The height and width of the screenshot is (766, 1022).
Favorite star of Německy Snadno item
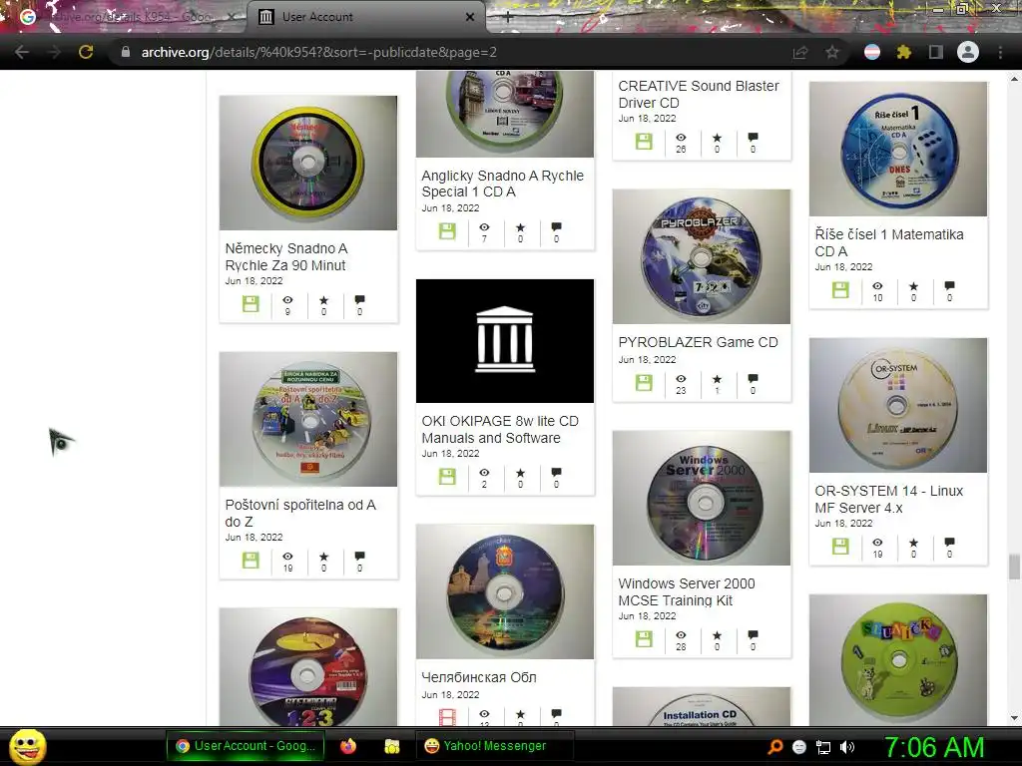pyautogui.click(x=324, y=300)
